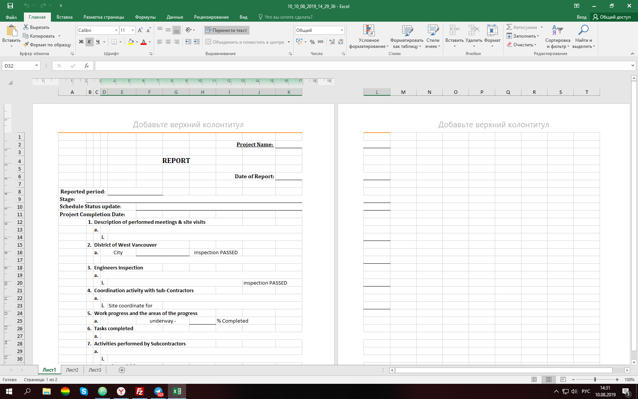The image size is (638, 399).
Task: Click the Insert Function fx icon
Action: pos(87,66)
